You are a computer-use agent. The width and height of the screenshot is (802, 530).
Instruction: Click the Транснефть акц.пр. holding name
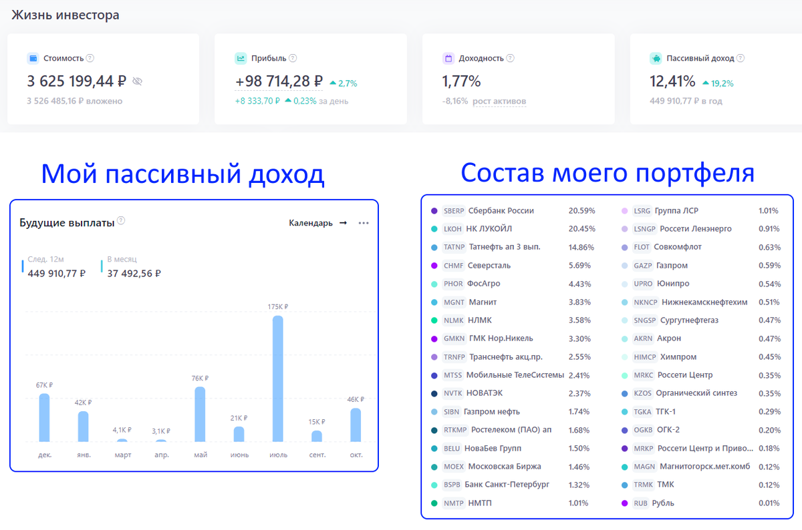(506, 356)
